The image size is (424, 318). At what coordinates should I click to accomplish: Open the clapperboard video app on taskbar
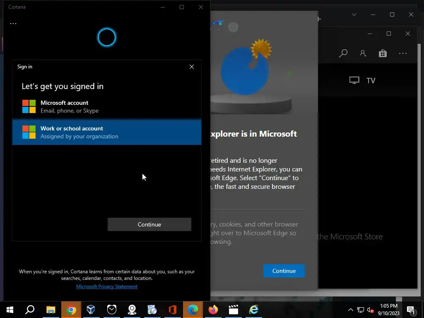[233, 310]
